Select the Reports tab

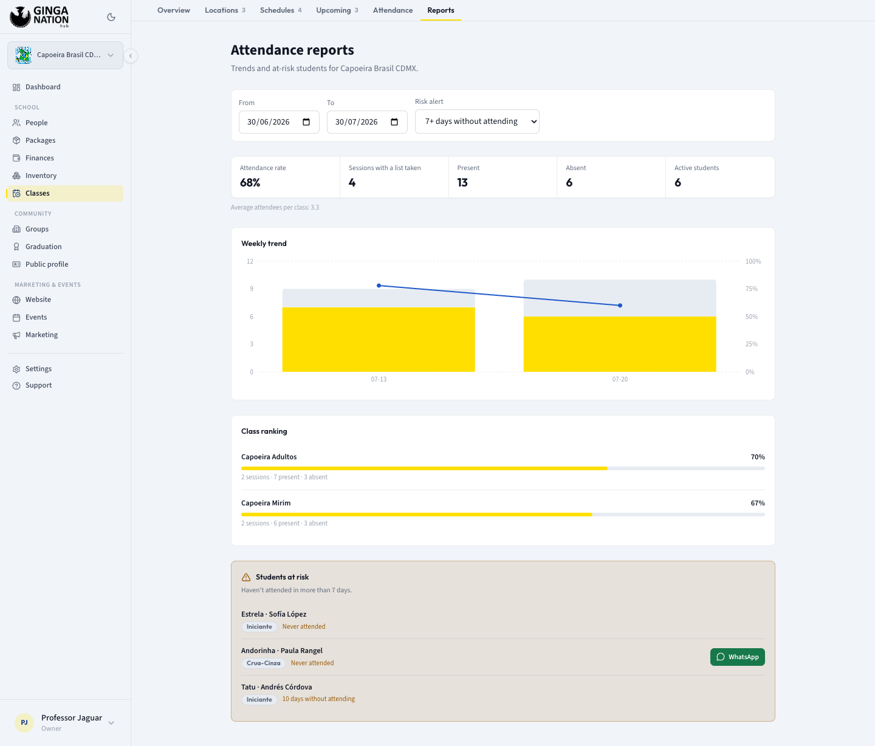pyautogui.click(x=441, y=10)
